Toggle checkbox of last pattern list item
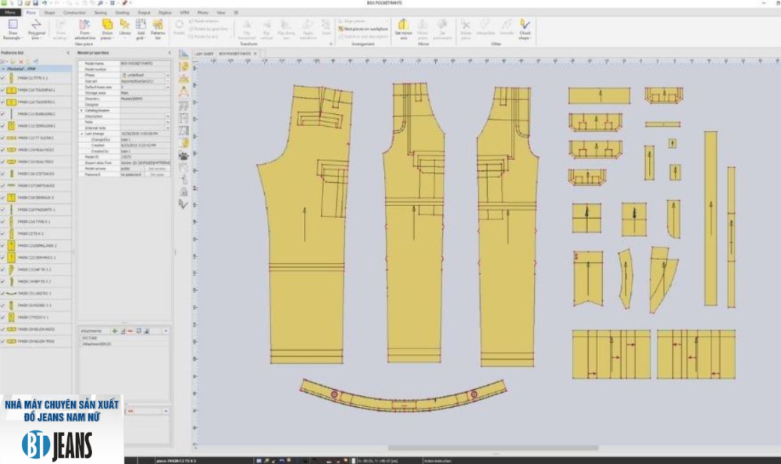Viewport: 781px width, 464px height. (3, 341)
